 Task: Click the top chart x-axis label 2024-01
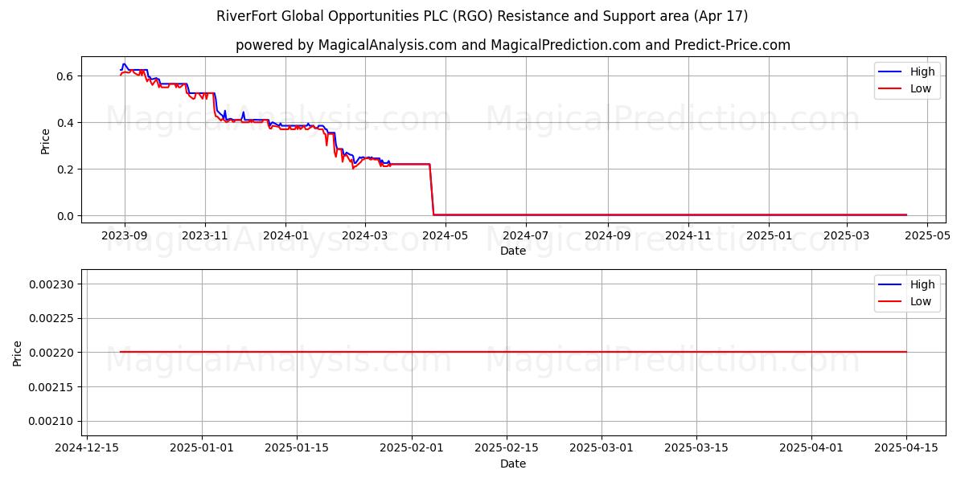[285, 235]
